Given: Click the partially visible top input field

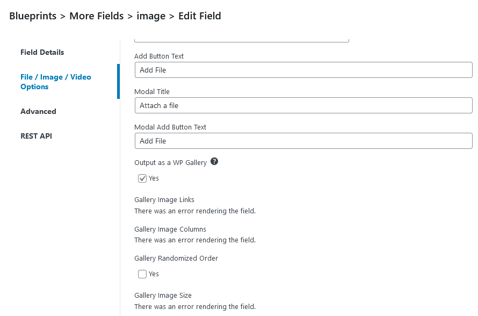Looking at the screenshot, I should tap(242, 37).
